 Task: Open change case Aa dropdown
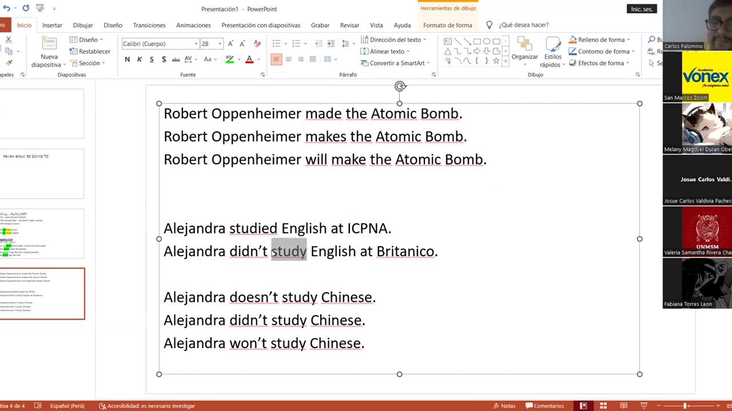[210, 59]
